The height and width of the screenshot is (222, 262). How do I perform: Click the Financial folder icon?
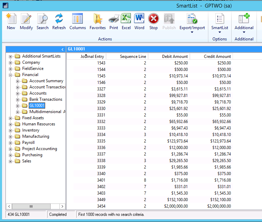coord(17,74)
